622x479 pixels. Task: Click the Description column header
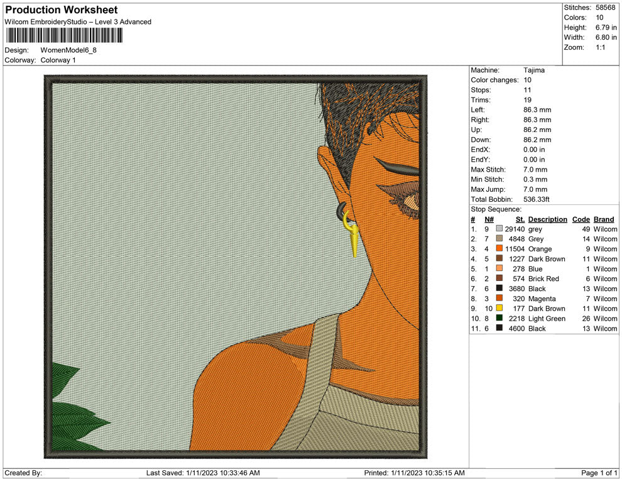point(547,219)
